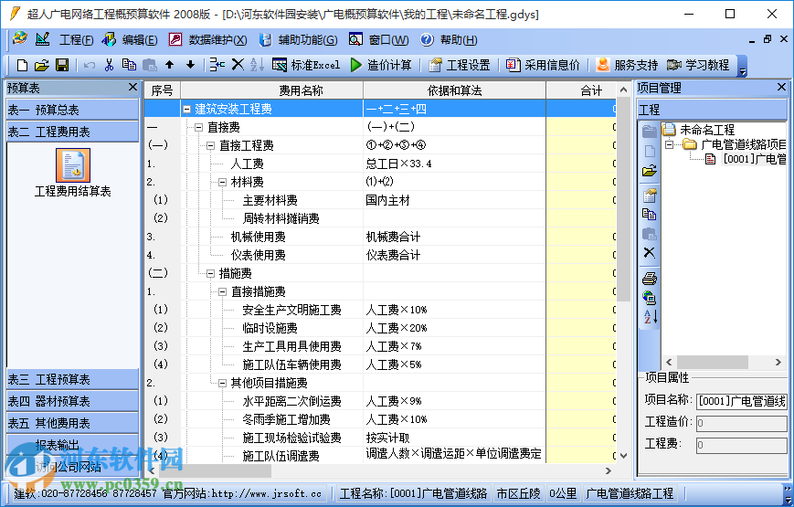794x507 pixels.
Task: Click the 总工日×33.4 formula cell
Action: [454, 164]
